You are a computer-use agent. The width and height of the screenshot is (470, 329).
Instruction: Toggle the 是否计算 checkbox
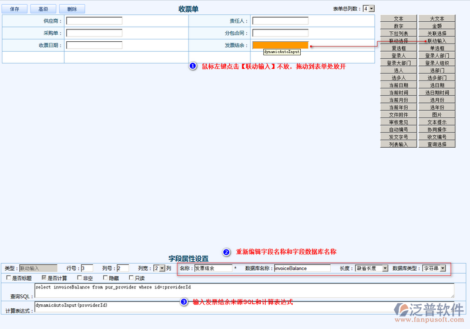(44, 278)
